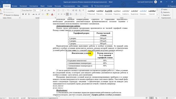The image size is (176, 99).
Task: Open the change case (Aa) dropdown
Action: click(50, 10)
